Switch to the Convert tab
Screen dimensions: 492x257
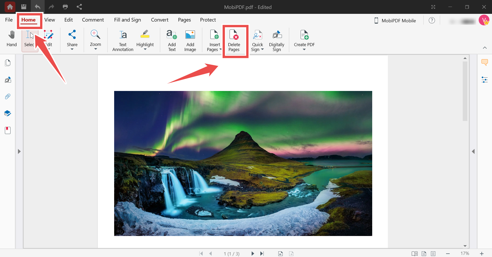pos(160,20)
